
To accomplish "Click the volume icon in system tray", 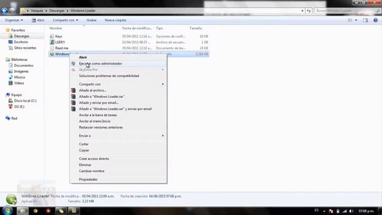I will (351, 211).
